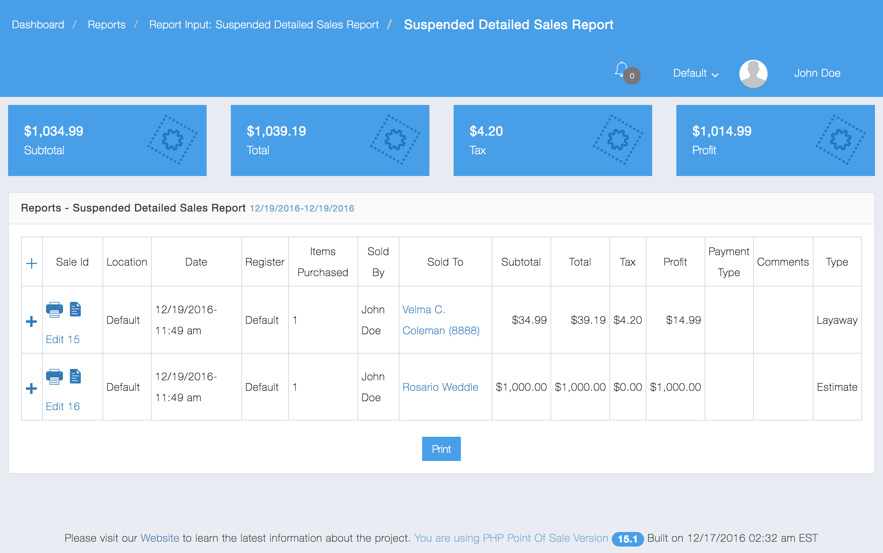
Task: Expand details for sale 15 row
Action: [x=31, y=322]
